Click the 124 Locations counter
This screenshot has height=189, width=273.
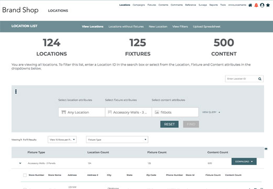tap(51, 47)
